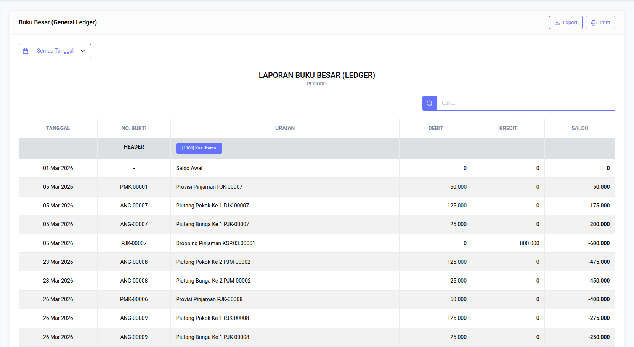The width and height of the screenshot is (634, 347).
Task: Open the Semua Tanggal dropdown
Action: 61,51
